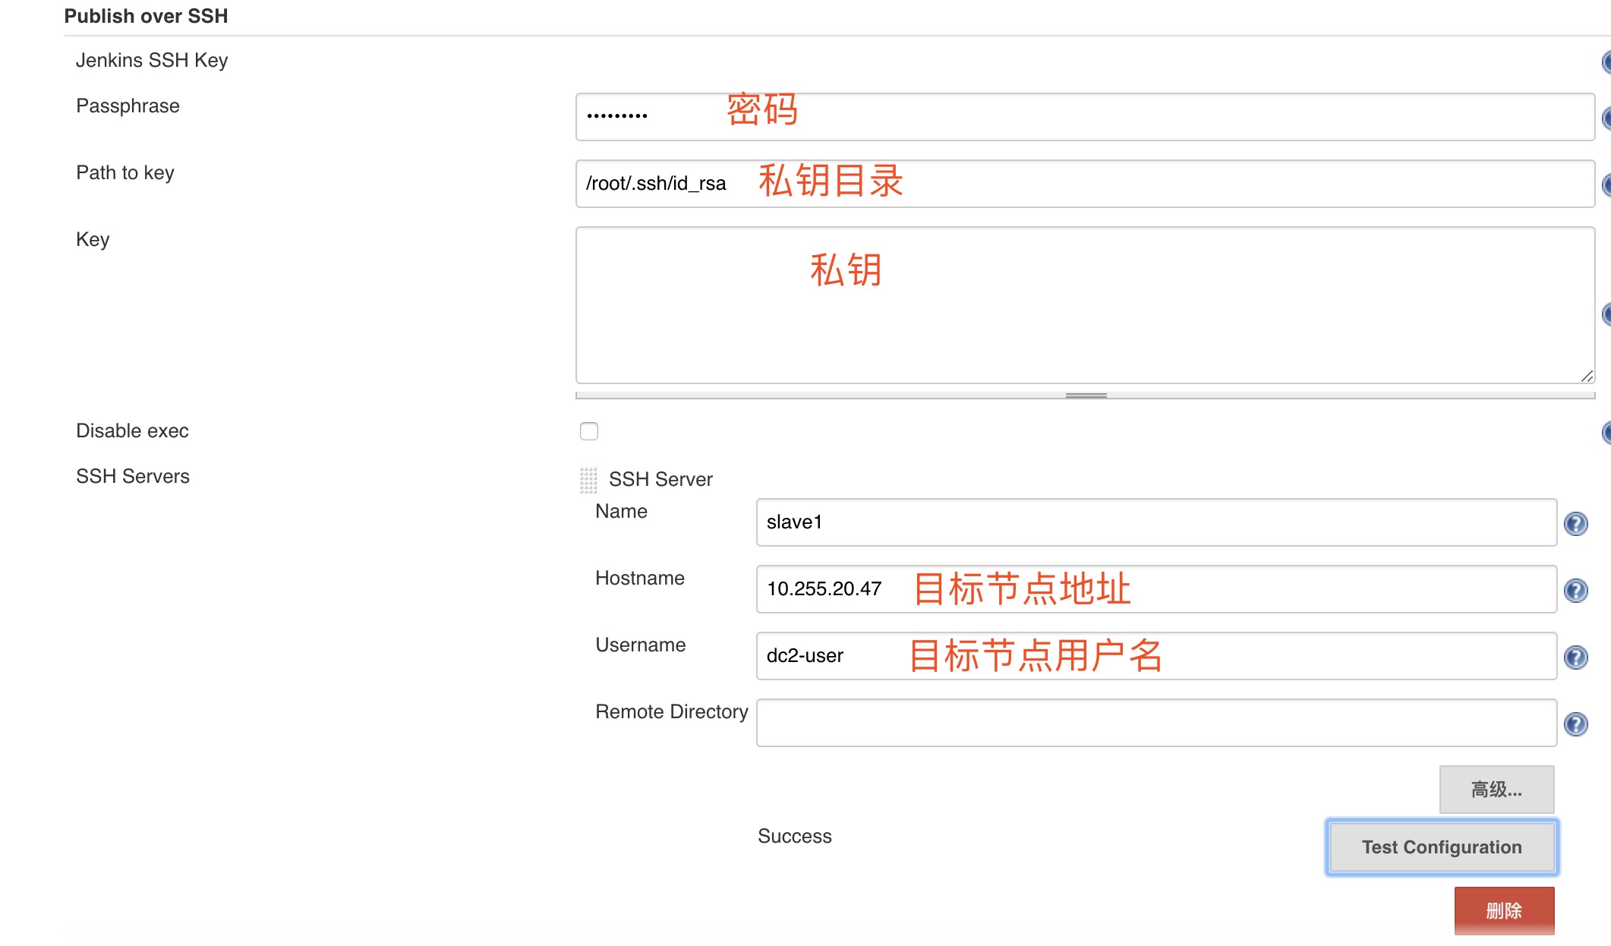
Task: Open help icon beside Path to key
Action: (1606, 184)
